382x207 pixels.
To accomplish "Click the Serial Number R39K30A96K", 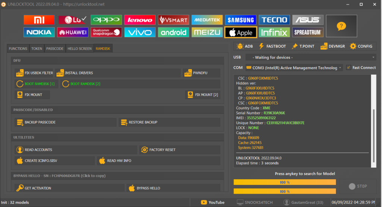I will coord(274,113).
